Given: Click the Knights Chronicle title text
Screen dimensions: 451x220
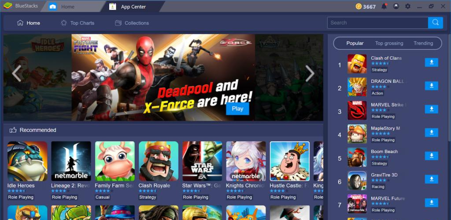Looking at the screenshot, I should [x=246, y=186].
